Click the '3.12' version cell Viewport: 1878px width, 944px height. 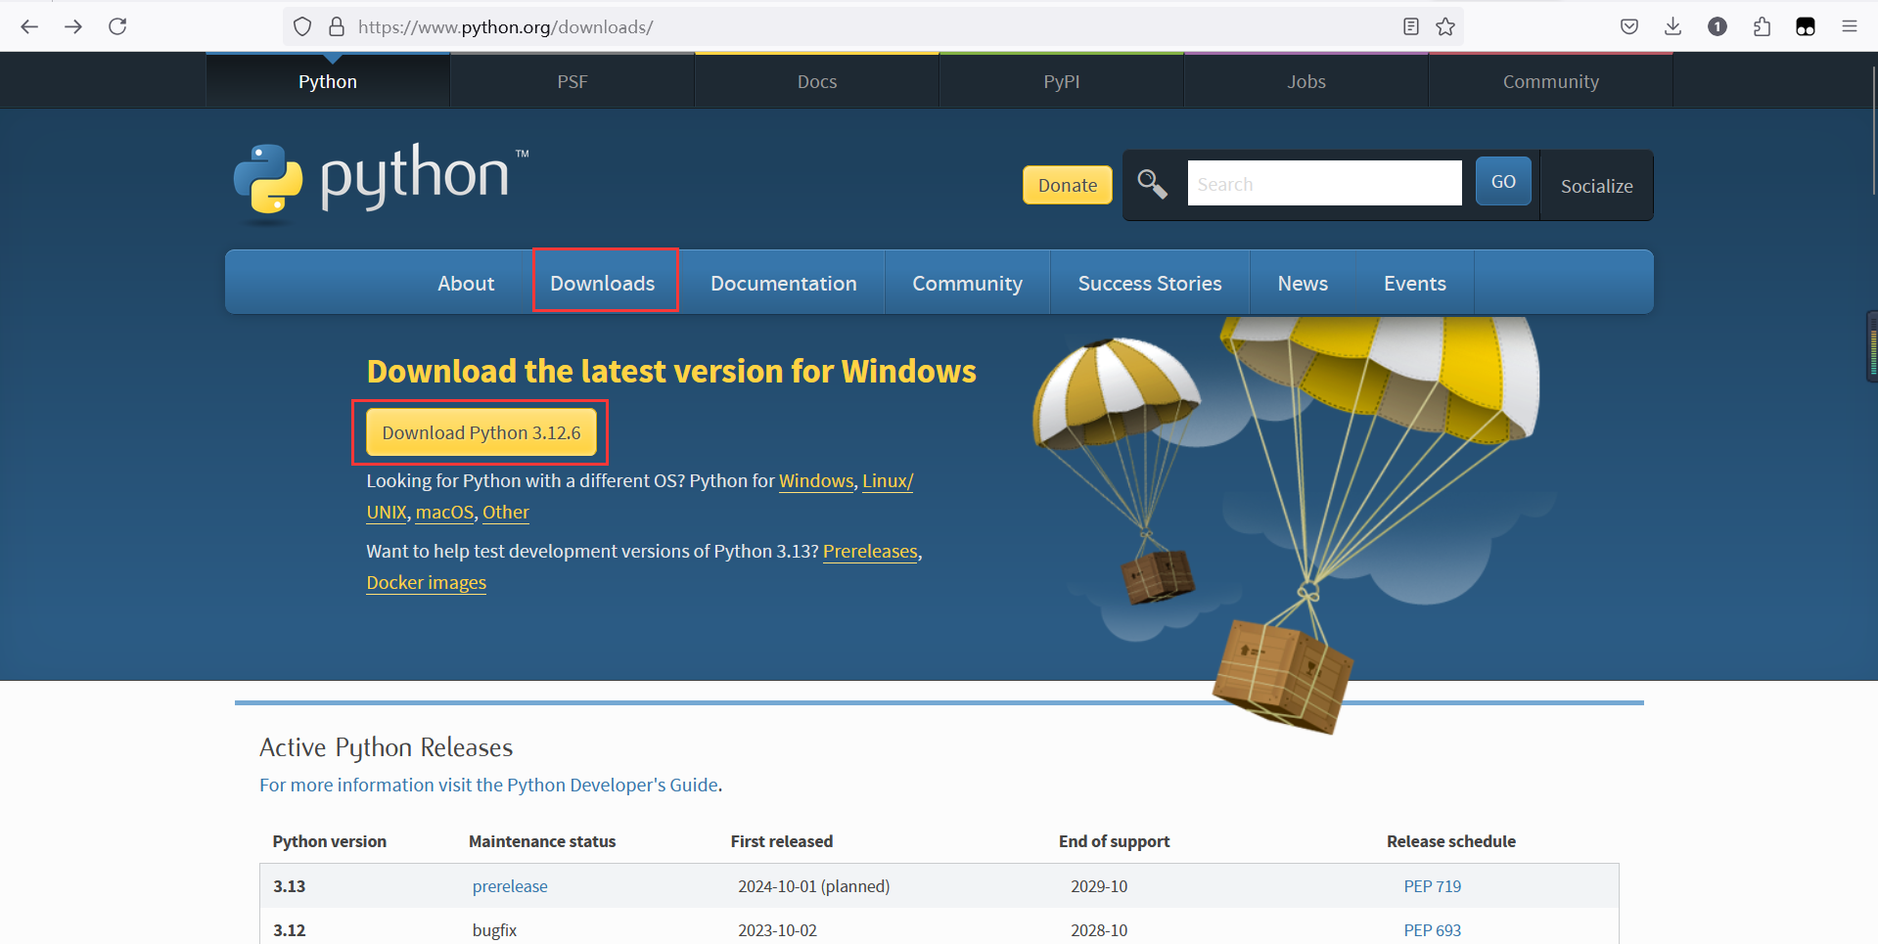(x=290, y=930)
